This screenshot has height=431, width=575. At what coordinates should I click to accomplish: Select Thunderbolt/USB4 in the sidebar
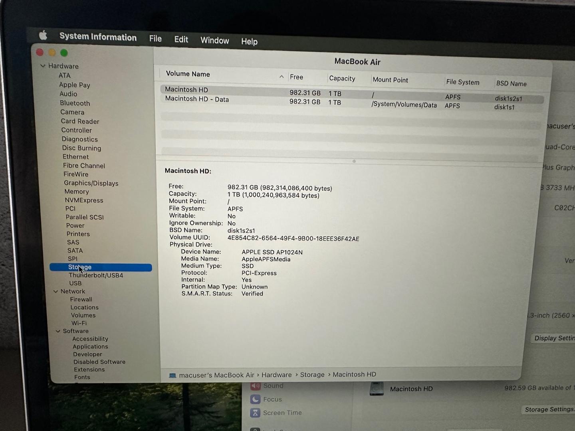pos(96,275)
